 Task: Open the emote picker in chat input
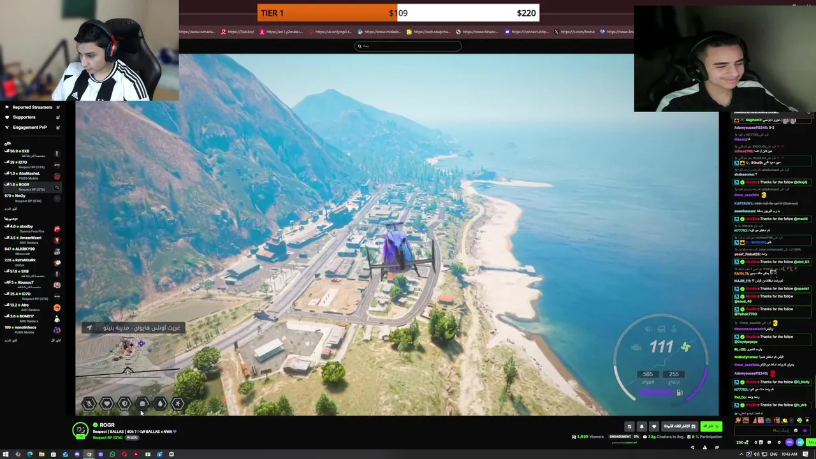coord(796,430)
